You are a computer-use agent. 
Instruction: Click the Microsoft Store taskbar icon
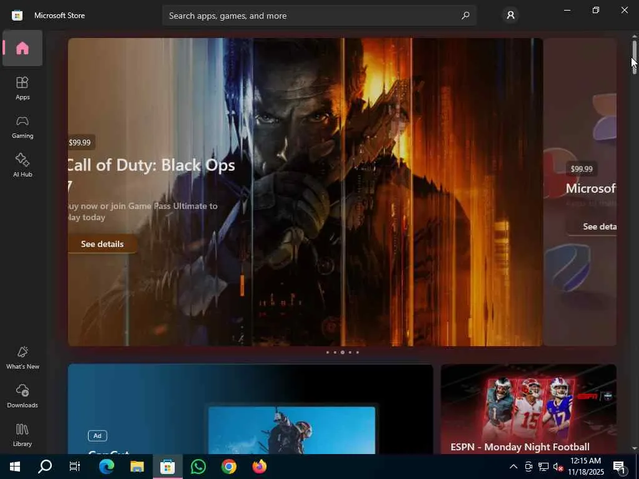[x=167, y=467]
